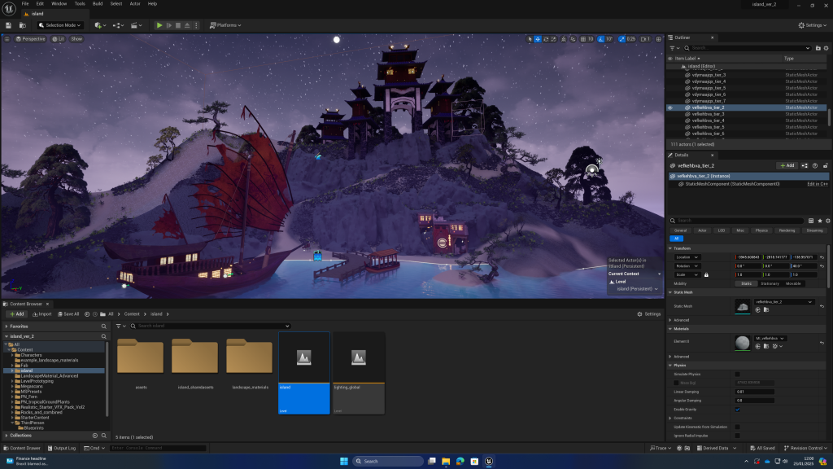Image resolution: width=833 pixels, height=469 pixels.
Task: Reset Location to default arrow icon
Action: [822, 257]
